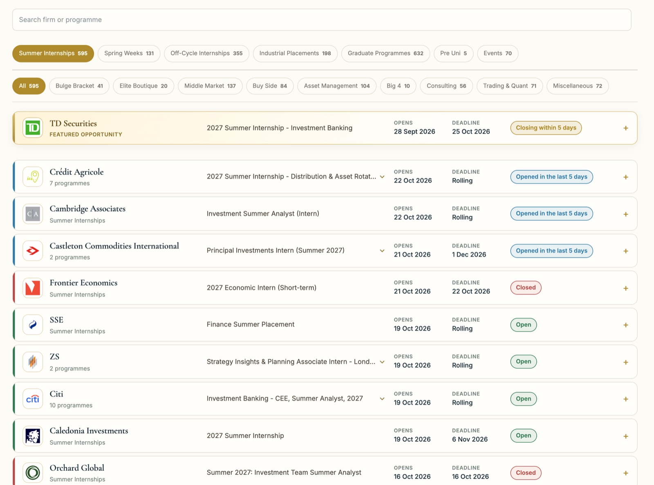This screenshot has height=485, width=654.
Task: Expand TD Securities row with plus icon
Action: point(626,128)
